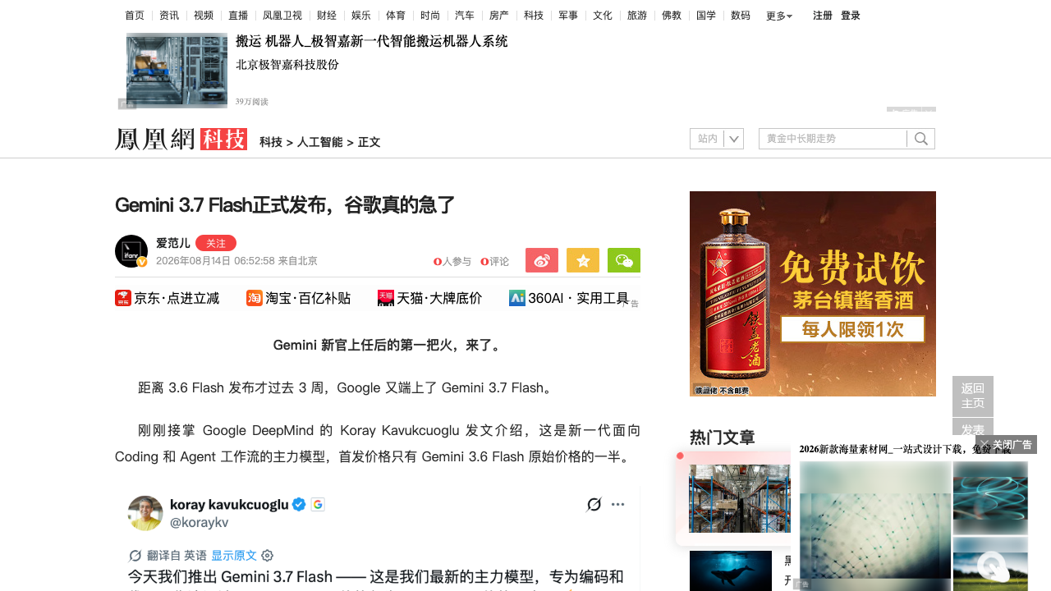Screen dimensions: 1051x591
Task: Share the article to Weibo
Action: (x=542, y=260)
